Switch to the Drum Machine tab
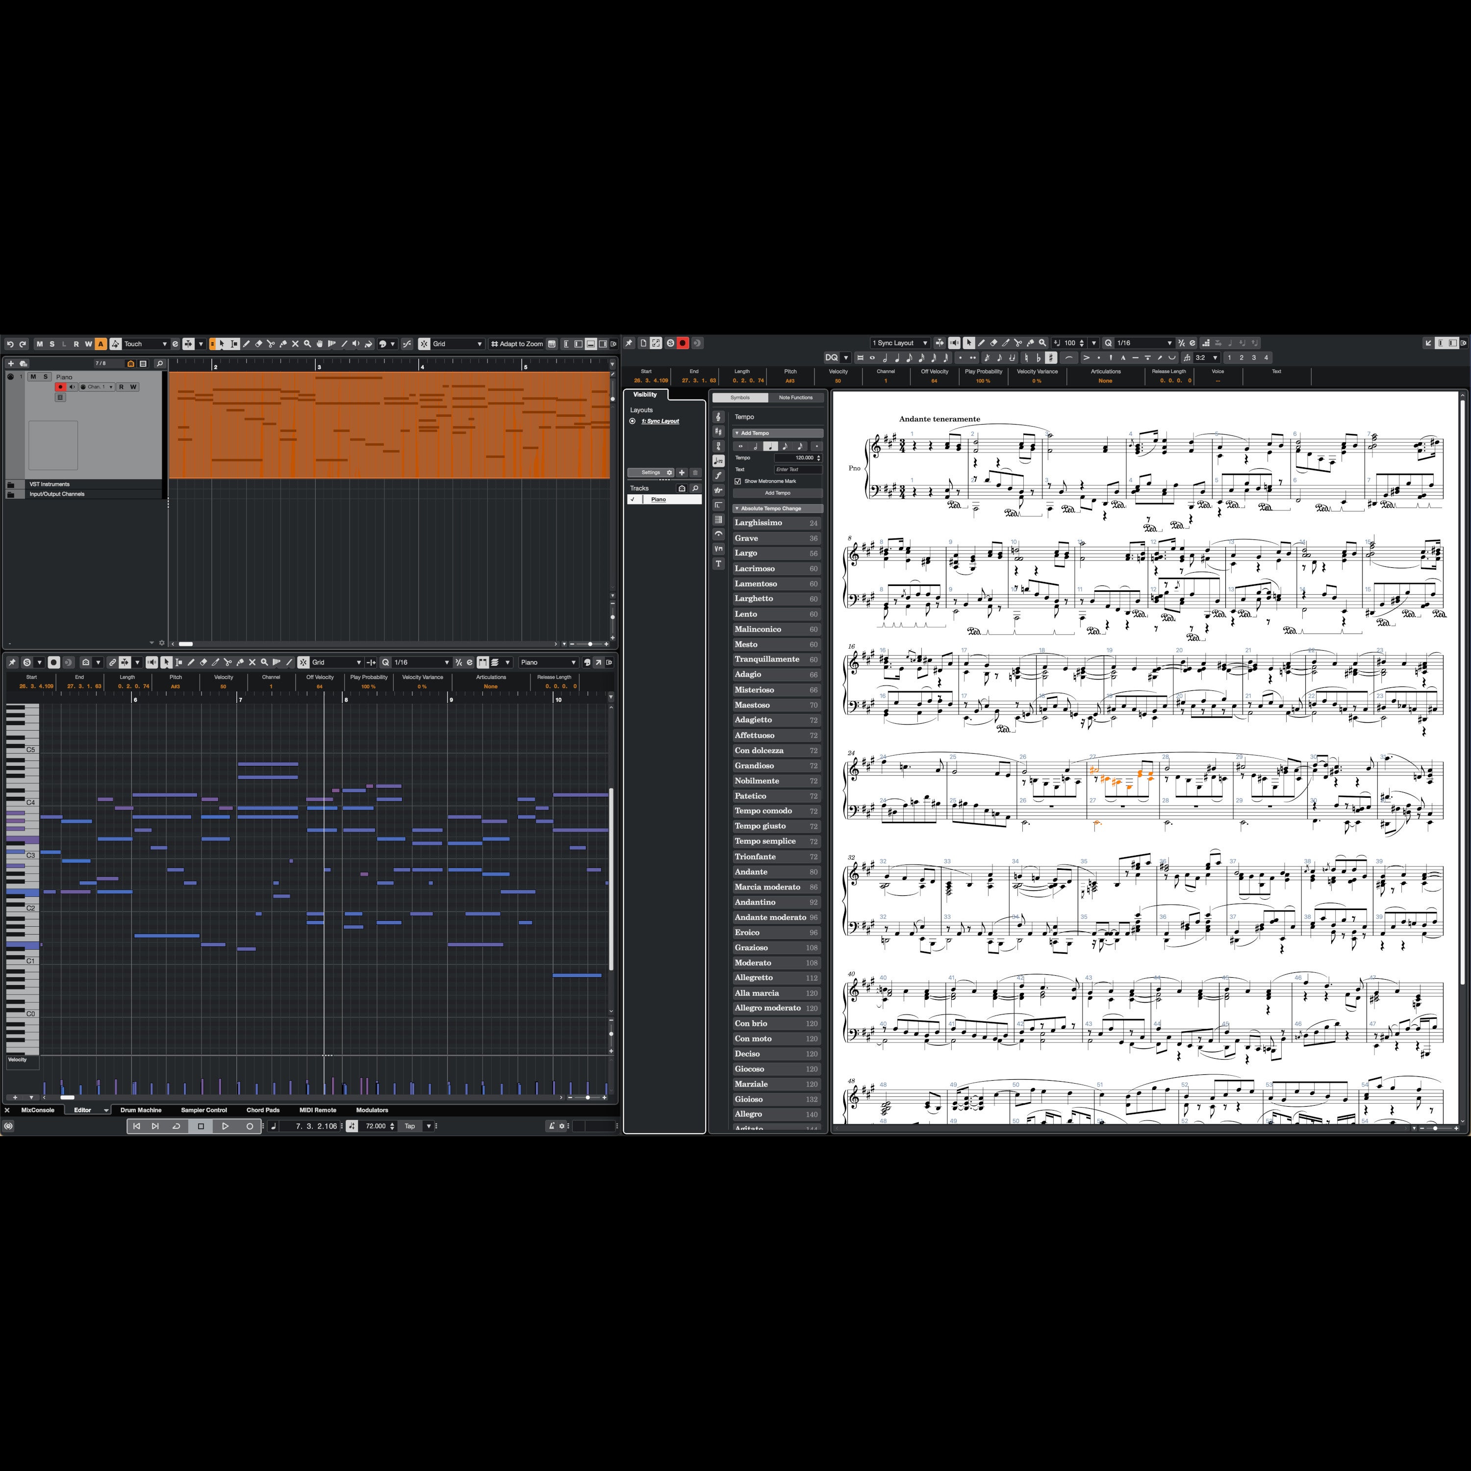This screenshot has width=1471, height=1471. coord(141,1110)
